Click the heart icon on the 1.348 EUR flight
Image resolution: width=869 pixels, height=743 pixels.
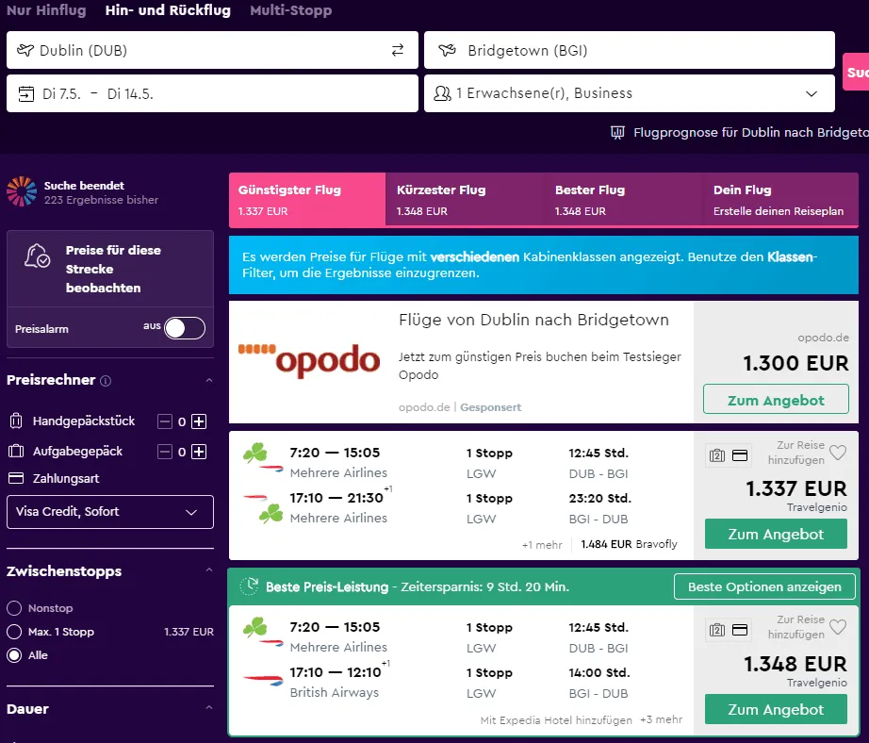tap(838, 628)
